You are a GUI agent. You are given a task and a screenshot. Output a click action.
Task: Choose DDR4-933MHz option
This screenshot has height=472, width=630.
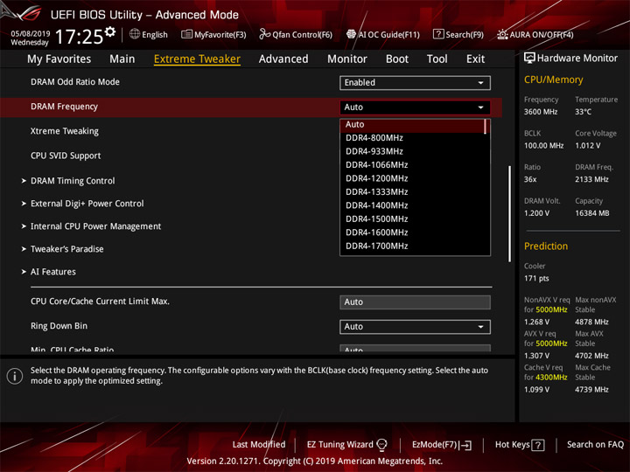(x=413, y=152)
